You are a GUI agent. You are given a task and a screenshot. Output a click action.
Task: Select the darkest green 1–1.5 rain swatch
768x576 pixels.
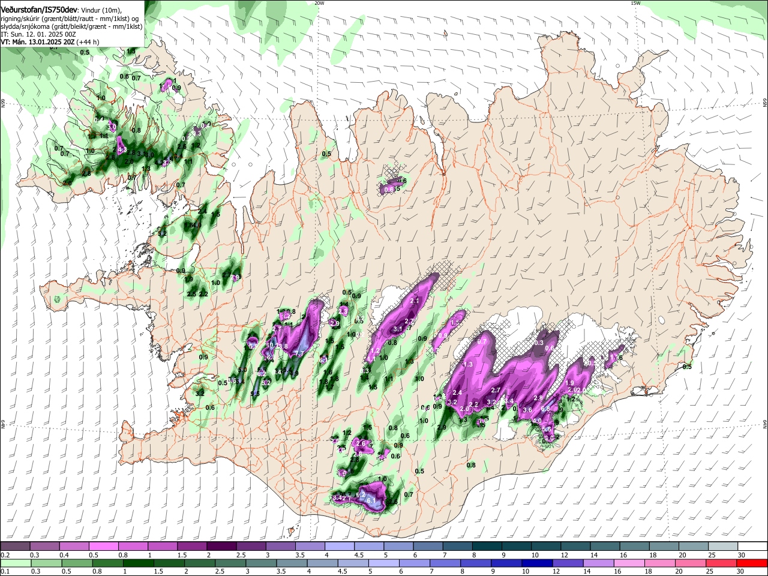pyautogui.click(x=139, y=563)
